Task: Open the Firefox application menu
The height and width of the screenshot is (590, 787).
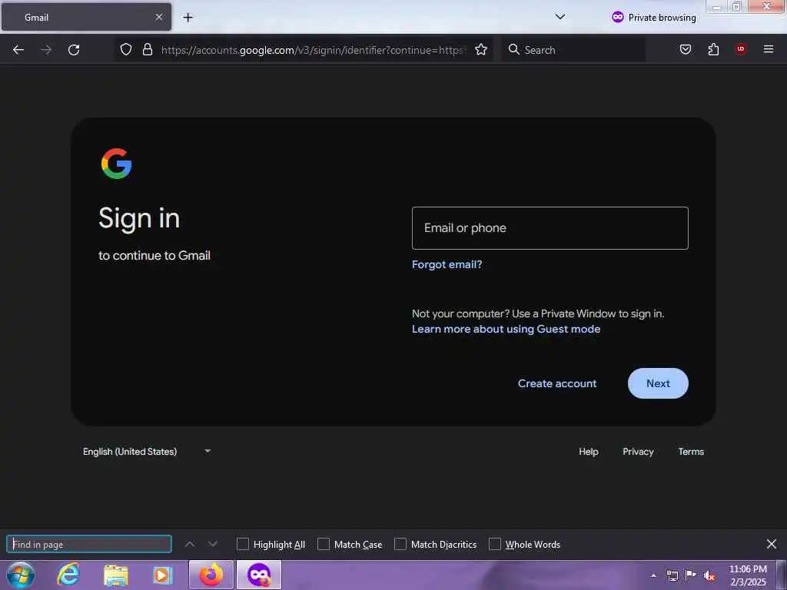Action: pyautogui.click(x=769, y=49)
